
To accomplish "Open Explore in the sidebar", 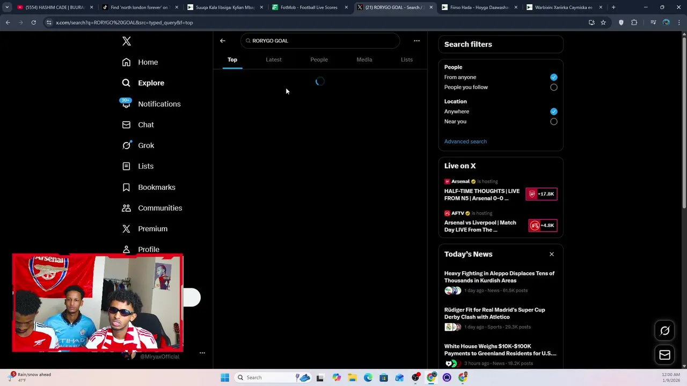I will coord(143,83).
